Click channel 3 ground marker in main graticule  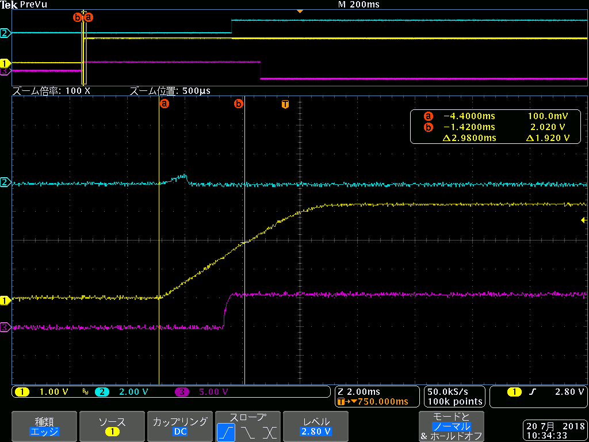(5, 327)
